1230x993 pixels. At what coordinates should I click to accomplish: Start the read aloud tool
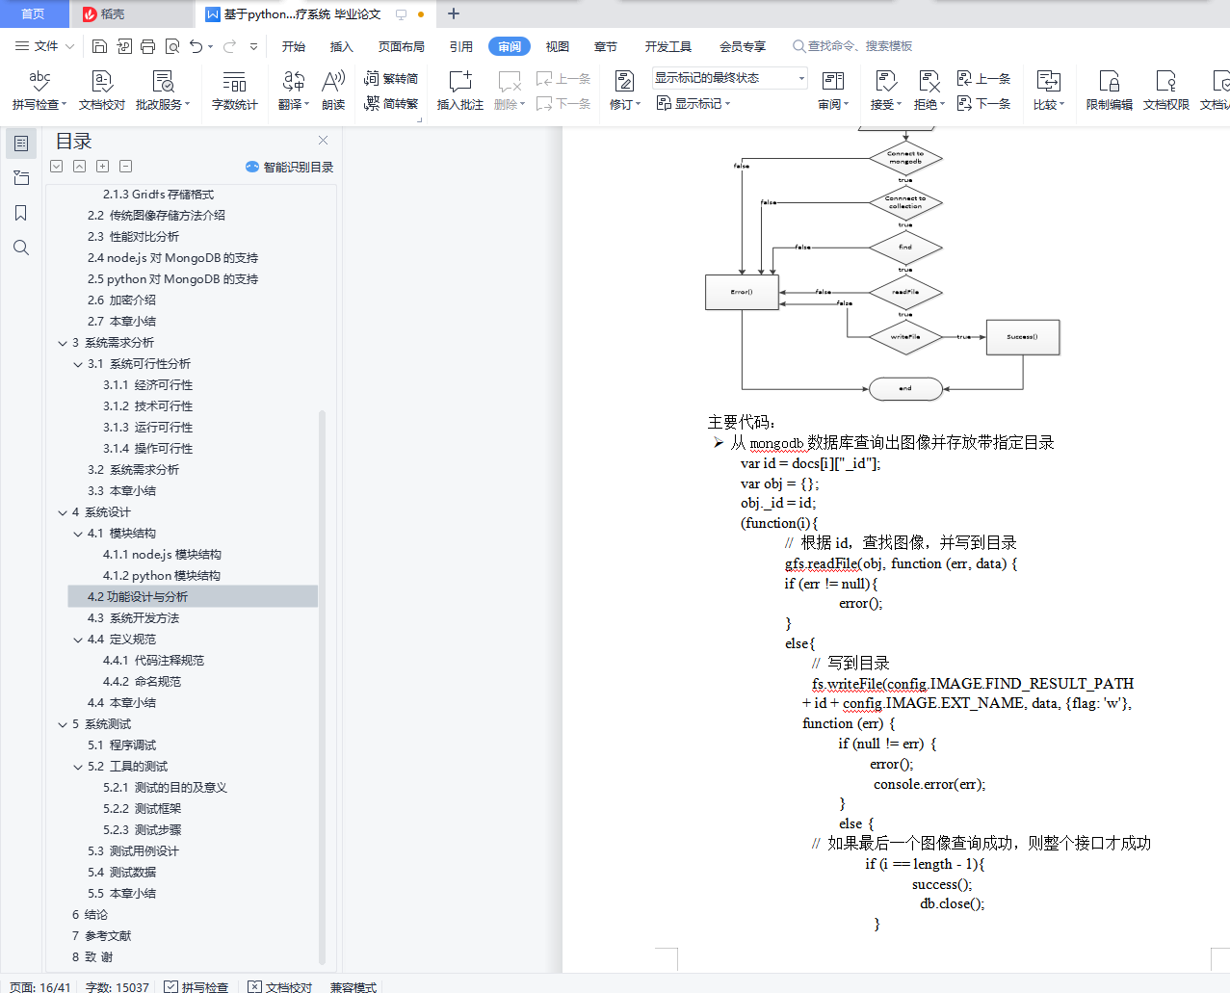tap(333, 91)
